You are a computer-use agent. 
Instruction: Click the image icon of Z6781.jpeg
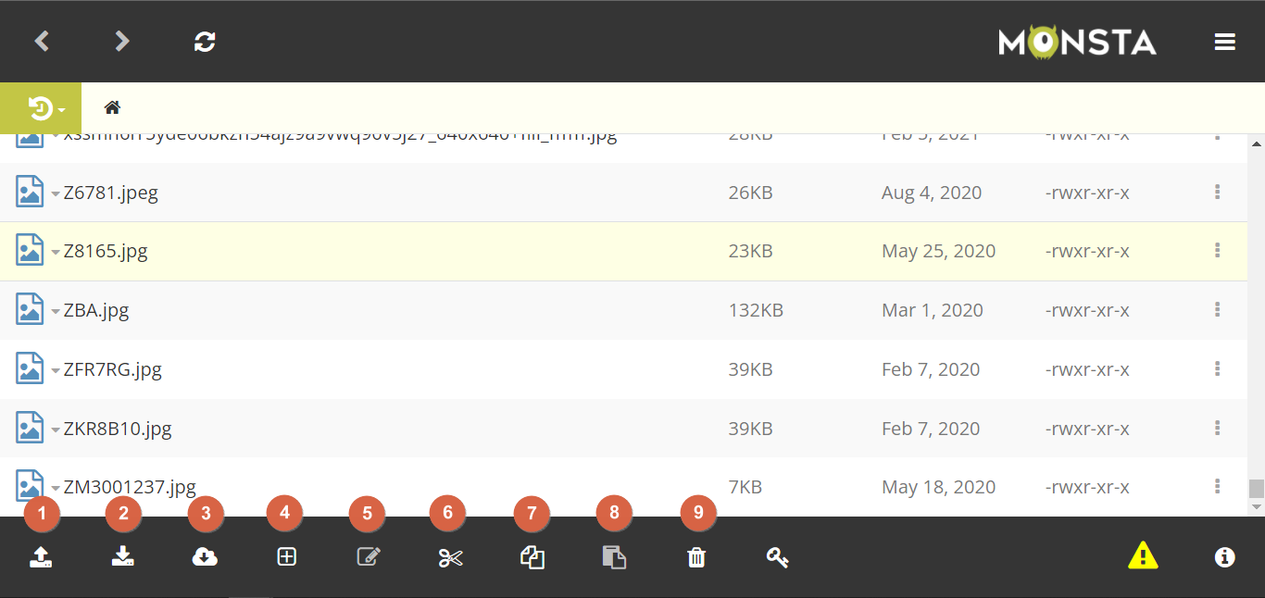30,192
